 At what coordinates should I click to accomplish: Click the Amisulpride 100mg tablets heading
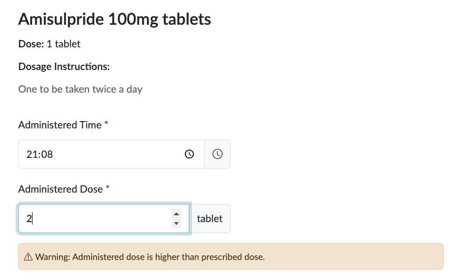click(x=114, y=19)
